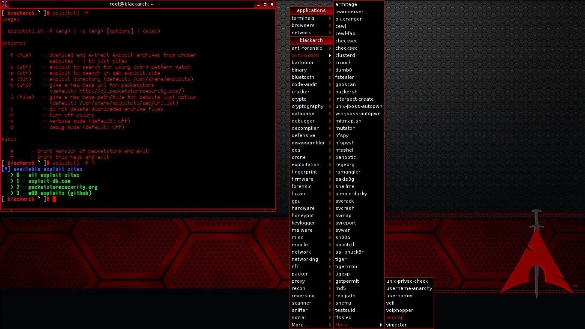Expand the exploitation submenu
Viewport: 585px width, 329px height.
tap(305, 164)
